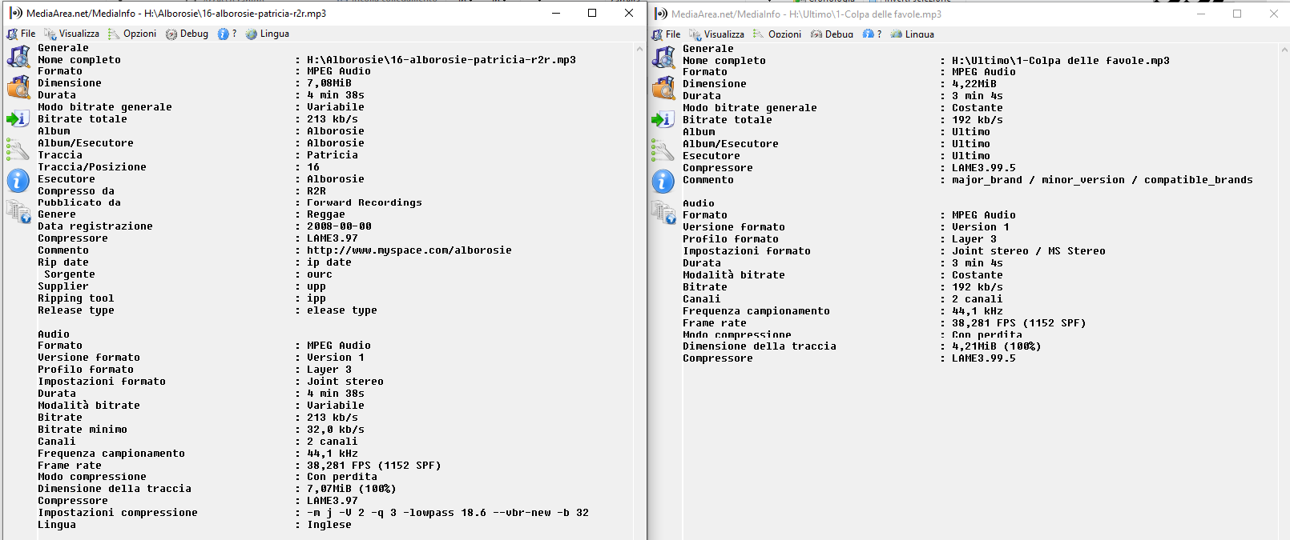The image size is (1290, 540).
Task: Select the 7,08MiB dimension value
Action: pos(329,83)
